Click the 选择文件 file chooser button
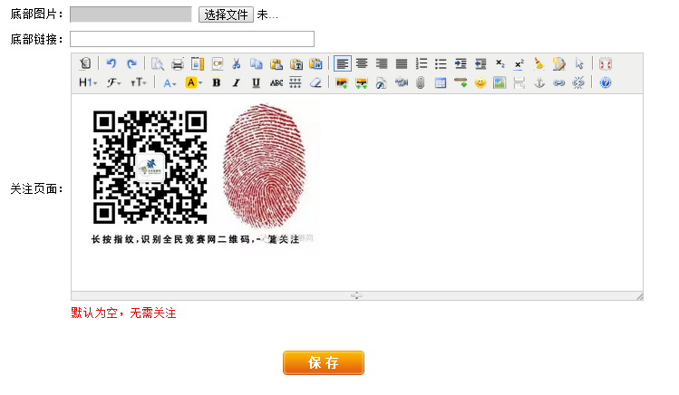The width and height of the screenshot is (679, 395). click(226, 14)
